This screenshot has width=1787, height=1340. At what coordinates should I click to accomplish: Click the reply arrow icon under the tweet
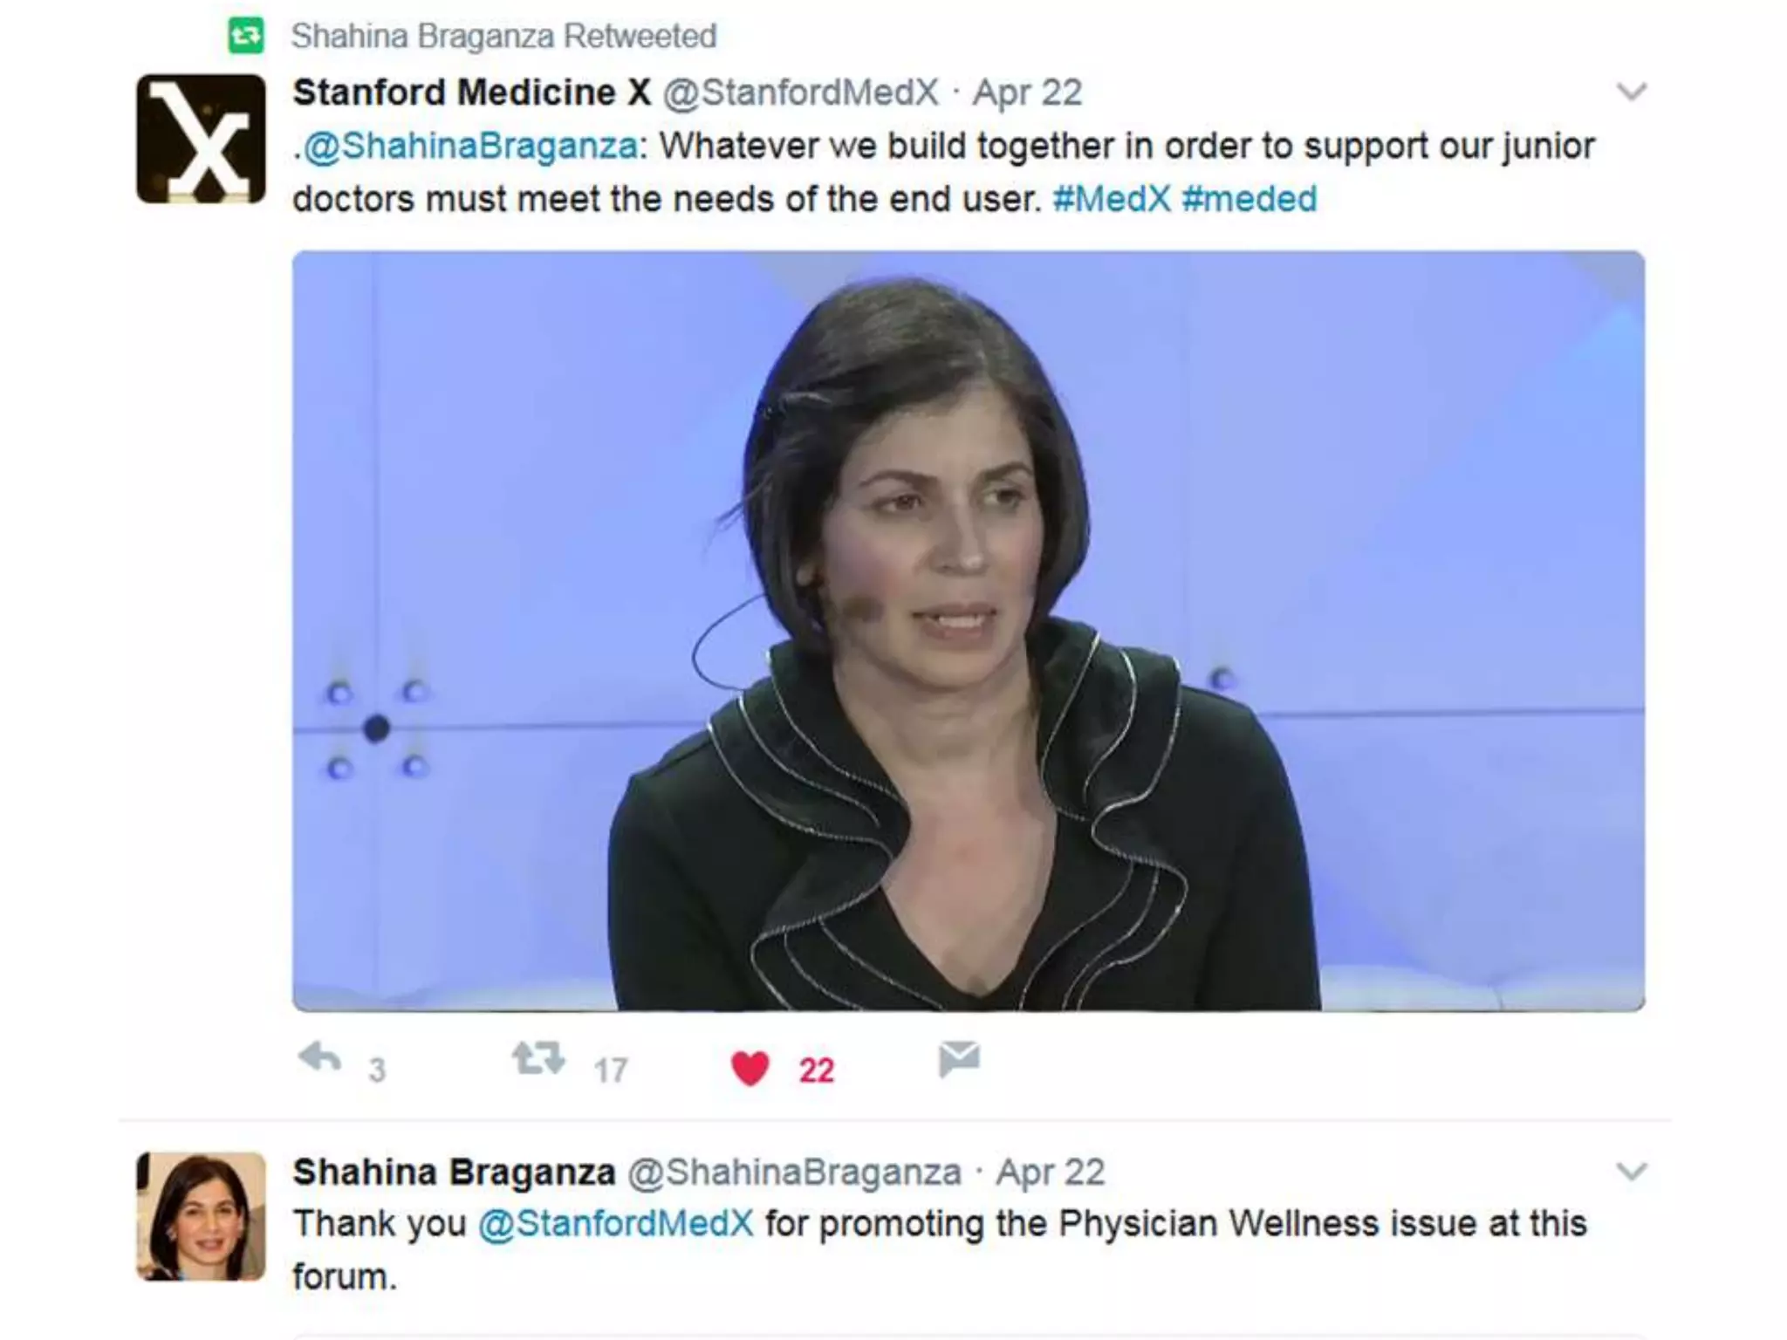(319, 1058)
